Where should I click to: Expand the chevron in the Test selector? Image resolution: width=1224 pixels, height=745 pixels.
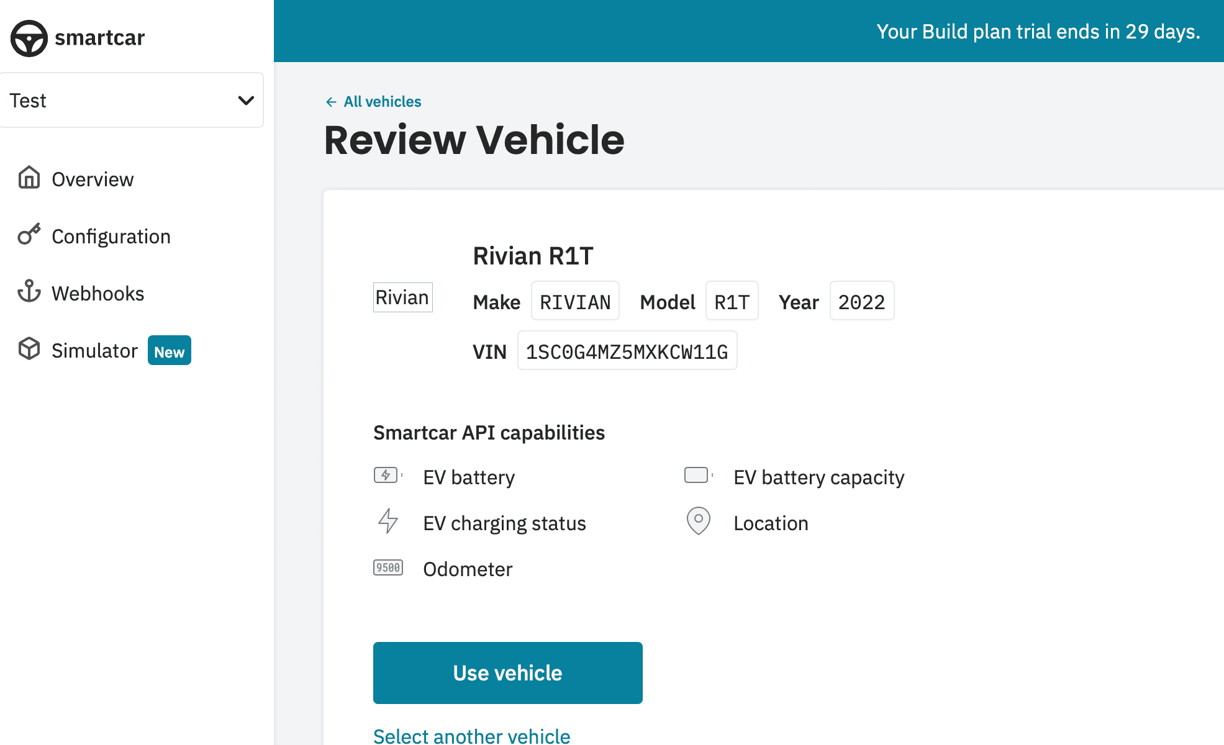(x=246, y=101)
